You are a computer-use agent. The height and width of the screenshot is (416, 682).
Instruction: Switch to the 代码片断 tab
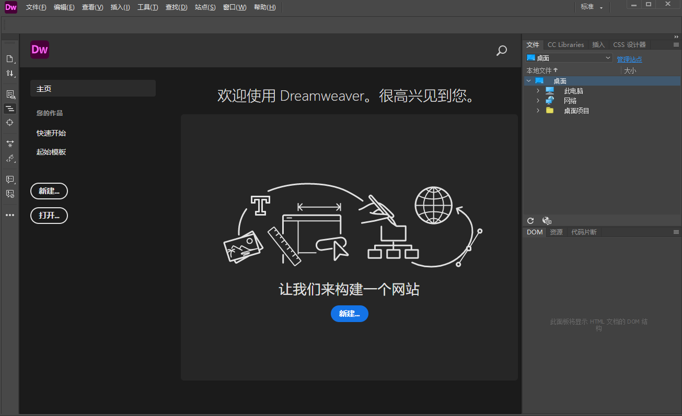584,232
